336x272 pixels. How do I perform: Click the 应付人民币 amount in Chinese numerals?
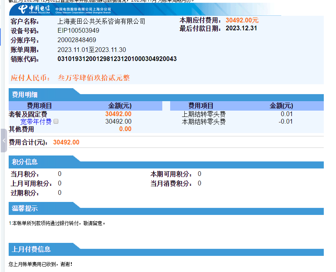pos(94,78)
